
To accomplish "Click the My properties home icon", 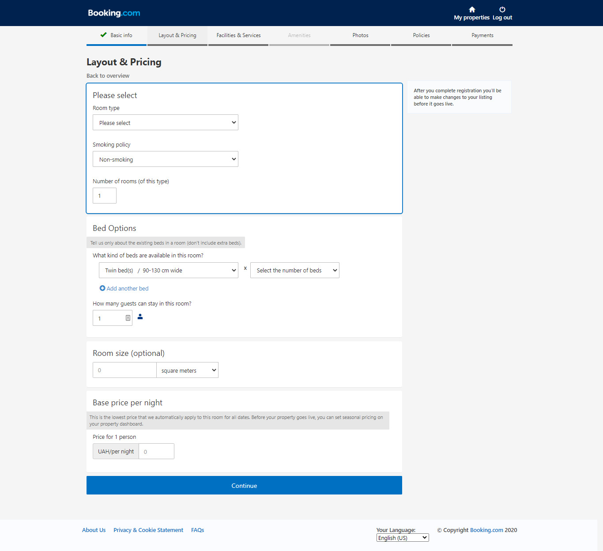I will (x=471, y=9).
